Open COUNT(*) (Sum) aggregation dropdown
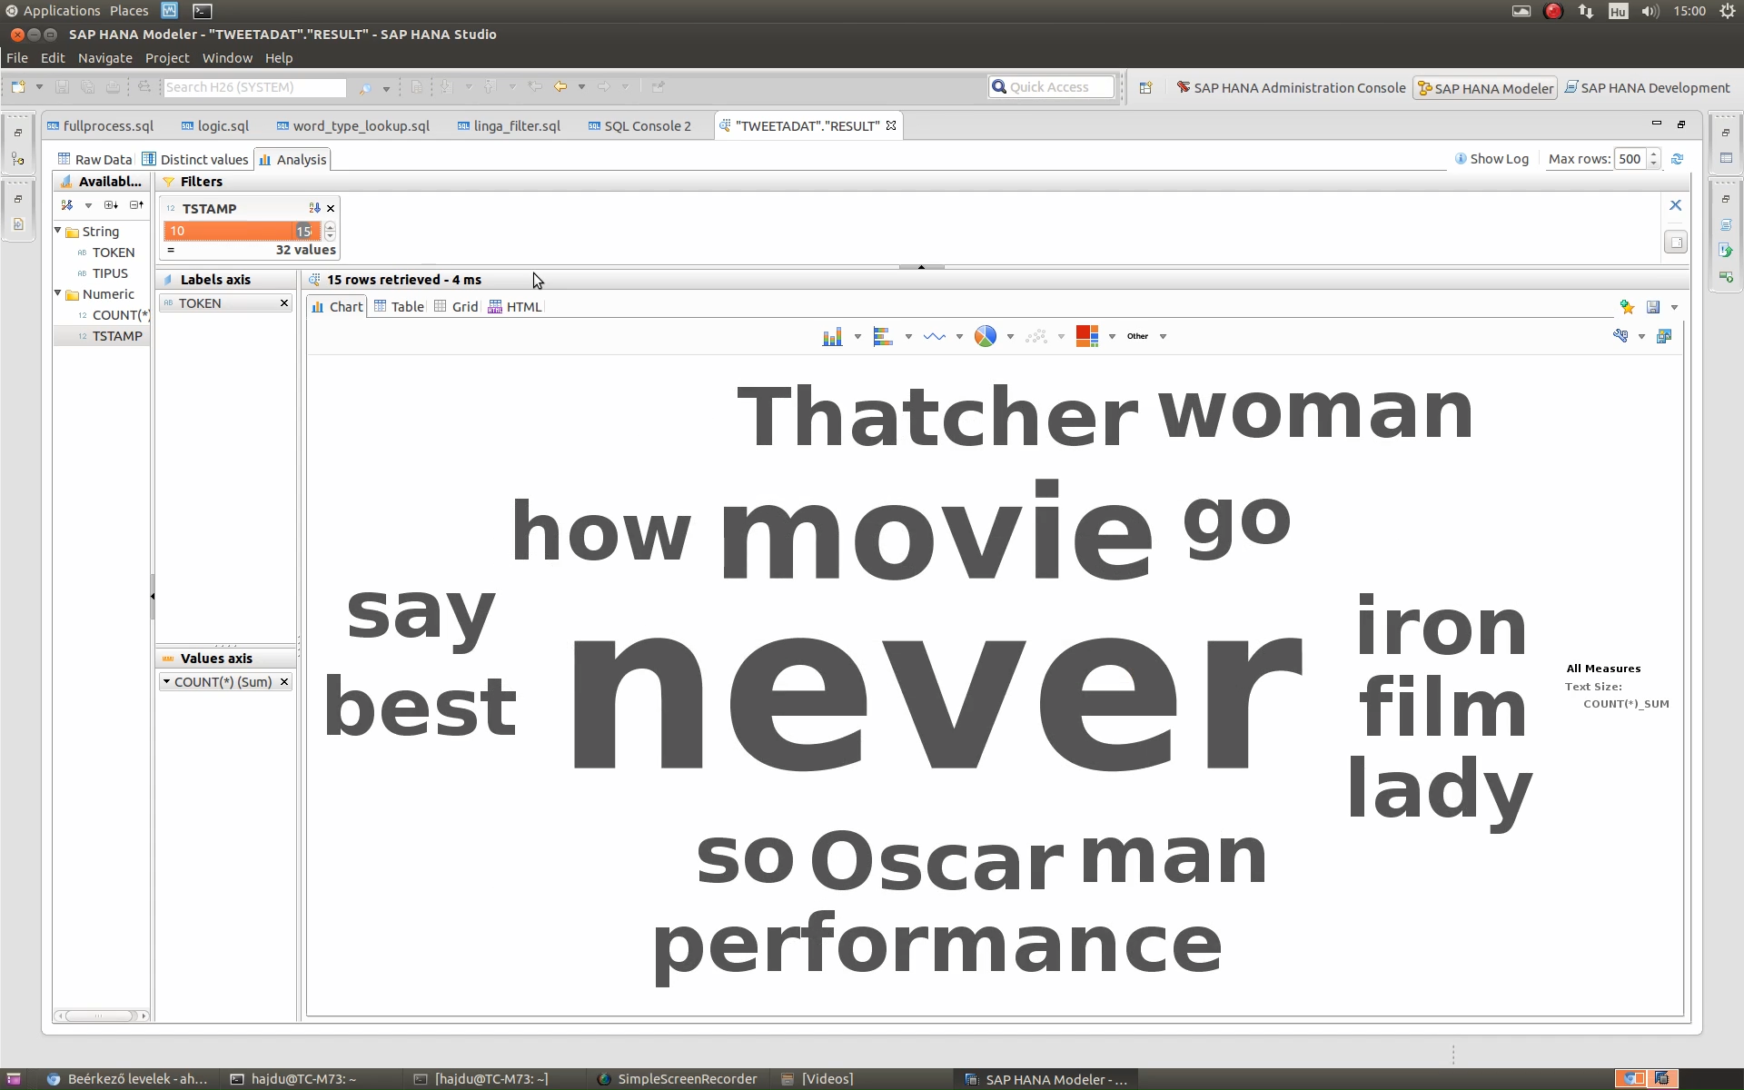Image resolution: width=1744 pixels, height=1090 pixels. pyautogui.click(x=167, y=681)
